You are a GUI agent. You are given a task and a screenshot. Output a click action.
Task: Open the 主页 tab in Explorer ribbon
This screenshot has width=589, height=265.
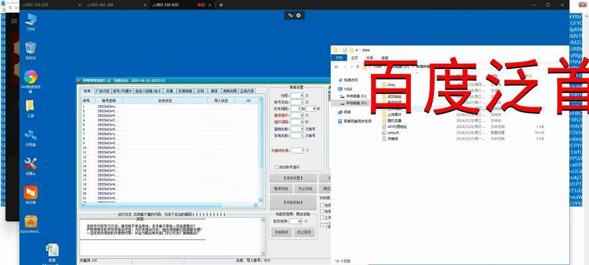tap(354, 58)
